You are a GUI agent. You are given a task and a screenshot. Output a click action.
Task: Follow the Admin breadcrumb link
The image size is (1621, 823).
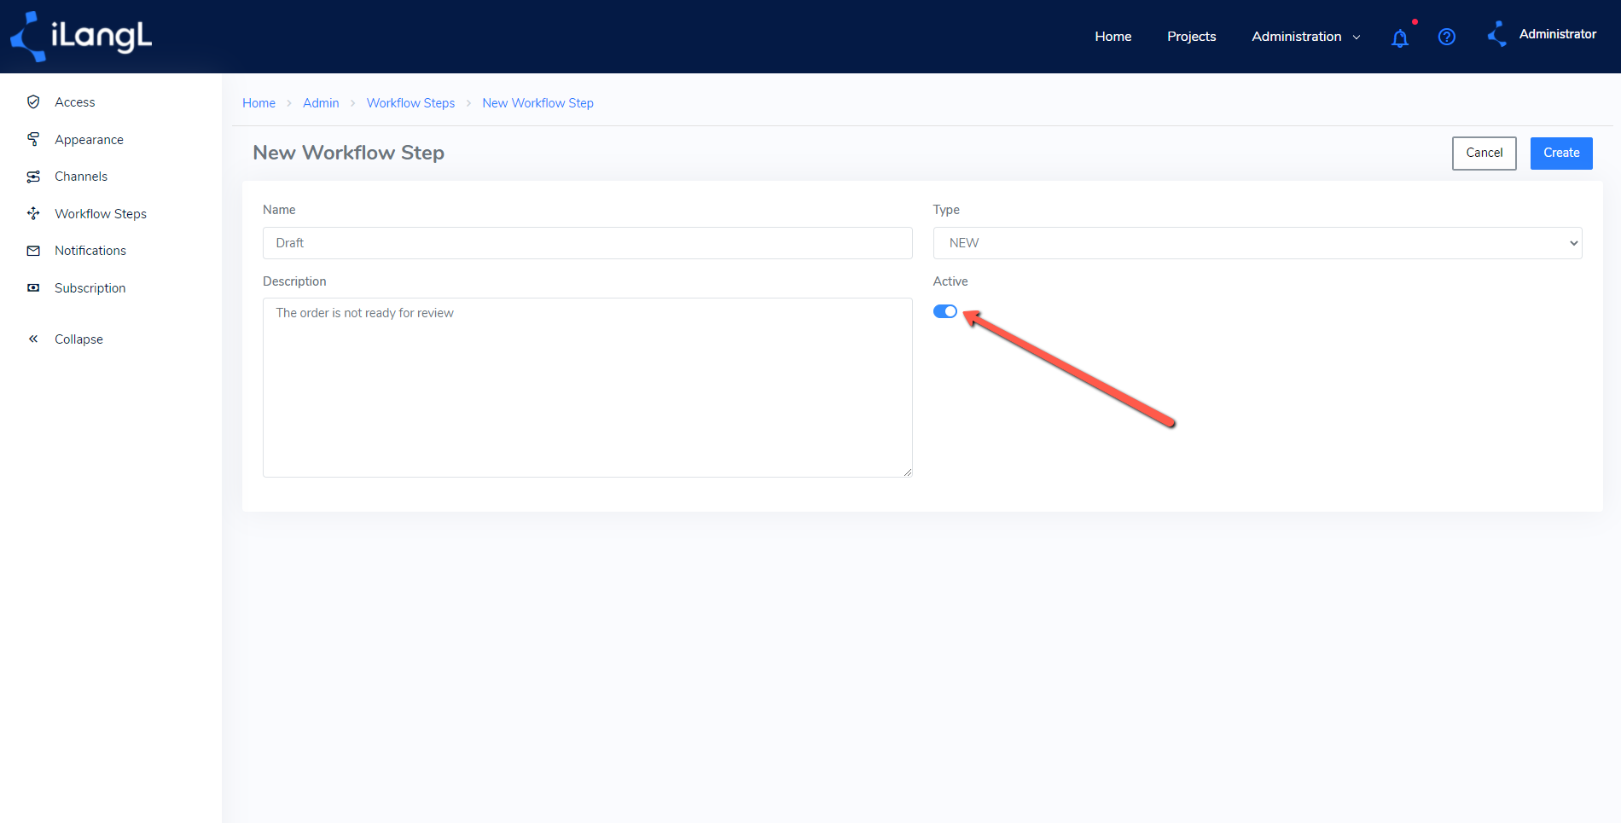321,103
